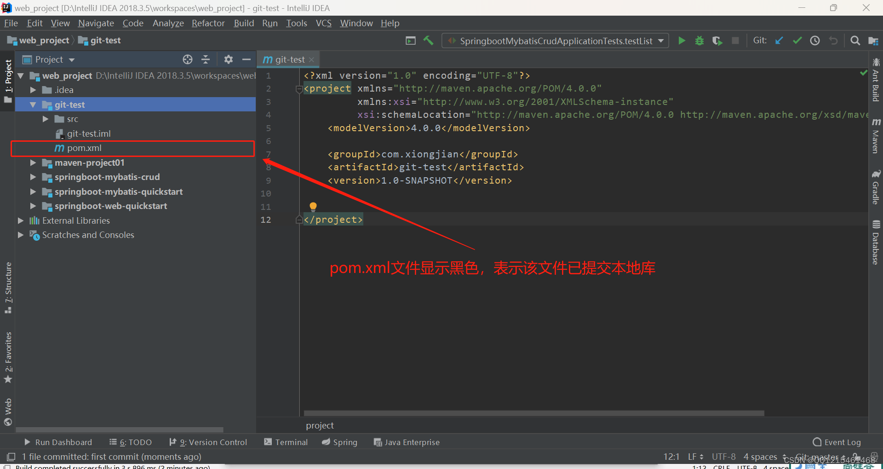Change LF line separator in status bar

[695, 457]
